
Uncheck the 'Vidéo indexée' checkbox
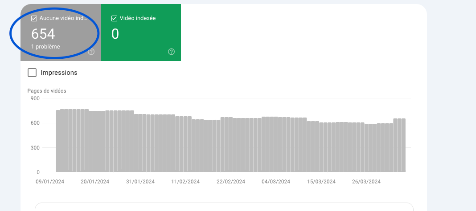coord(114,19)
